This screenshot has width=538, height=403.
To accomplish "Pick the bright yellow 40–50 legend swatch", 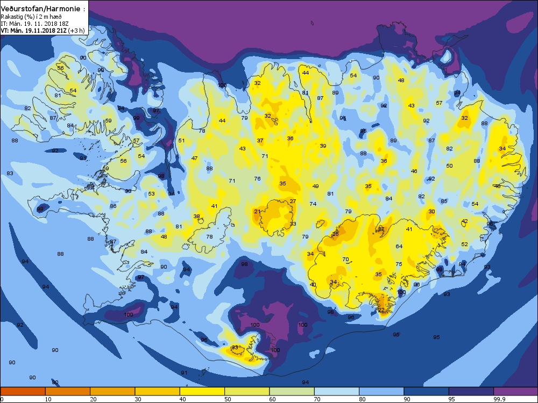I will coord(202,391).
